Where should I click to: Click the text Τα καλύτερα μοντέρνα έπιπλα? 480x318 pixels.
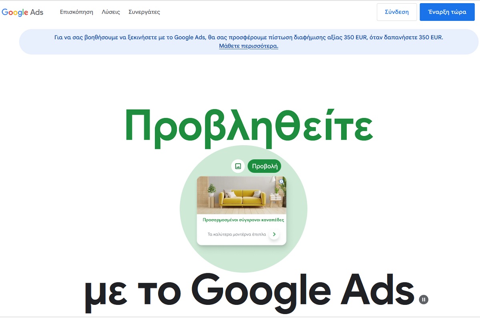[237, 234]
